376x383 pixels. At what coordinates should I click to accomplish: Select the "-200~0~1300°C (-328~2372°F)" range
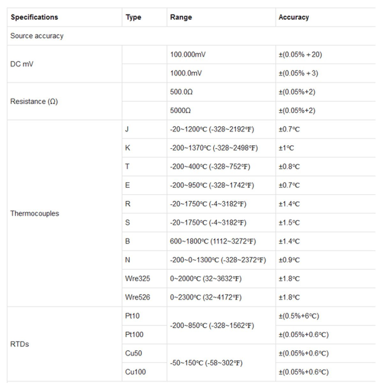point(218,260)
